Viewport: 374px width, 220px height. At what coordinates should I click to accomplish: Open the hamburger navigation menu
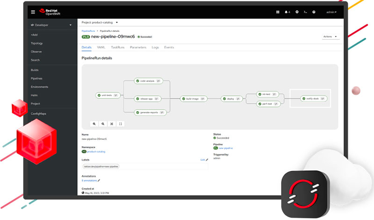[x=33, y=12]
